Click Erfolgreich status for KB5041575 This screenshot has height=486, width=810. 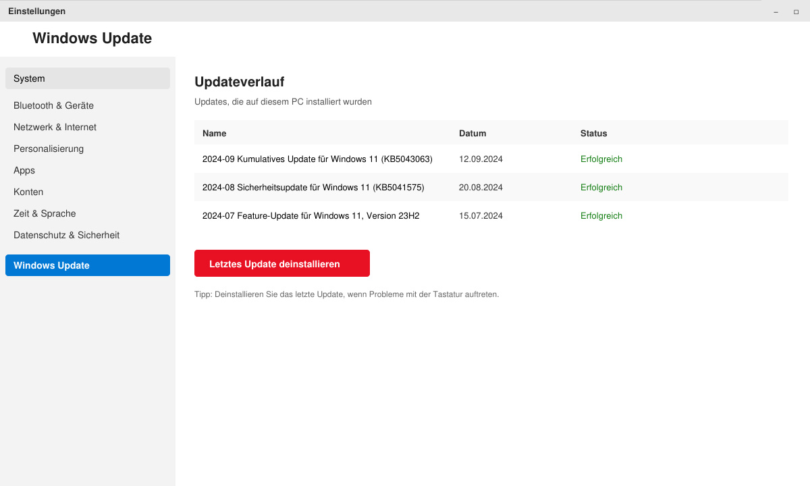601,188
